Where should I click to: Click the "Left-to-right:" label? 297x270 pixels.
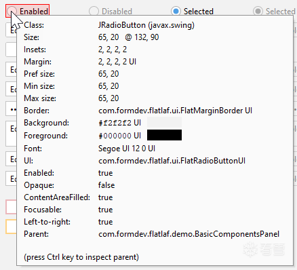pyautogui.click(x=47, y=222)
